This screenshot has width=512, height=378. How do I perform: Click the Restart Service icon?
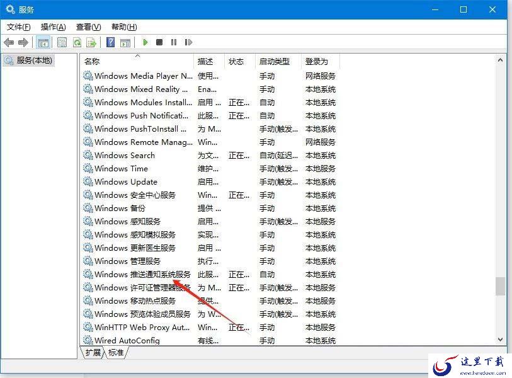pyautogui.click(x=188, y=42)
